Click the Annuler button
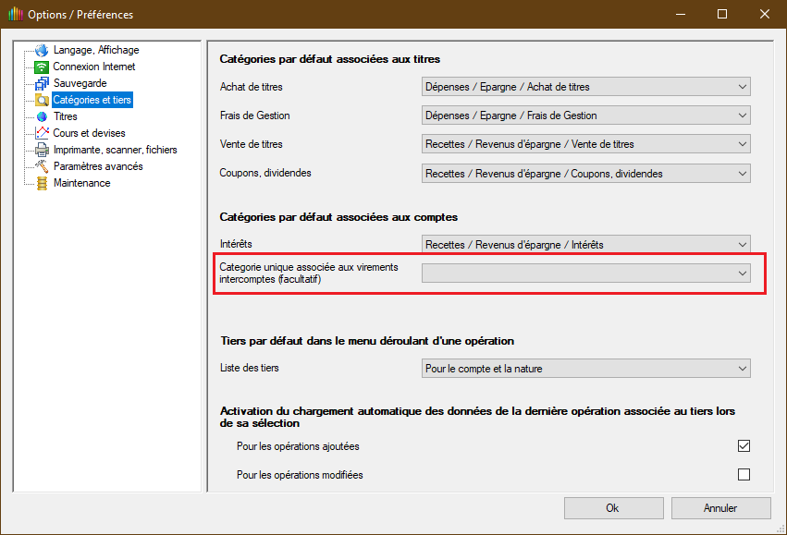Image resolution: width=787 pixels, height=535 pixels. 720,508
